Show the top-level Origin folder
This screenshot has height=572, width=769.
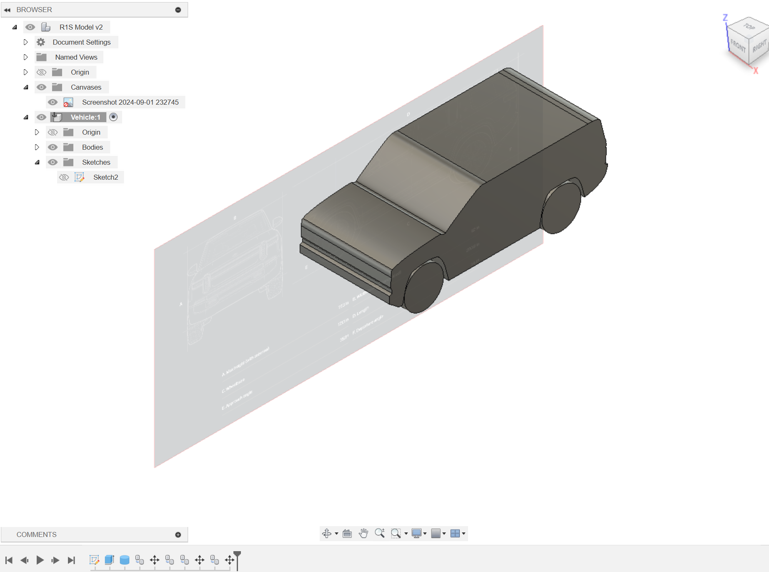(x=41, y=72)
